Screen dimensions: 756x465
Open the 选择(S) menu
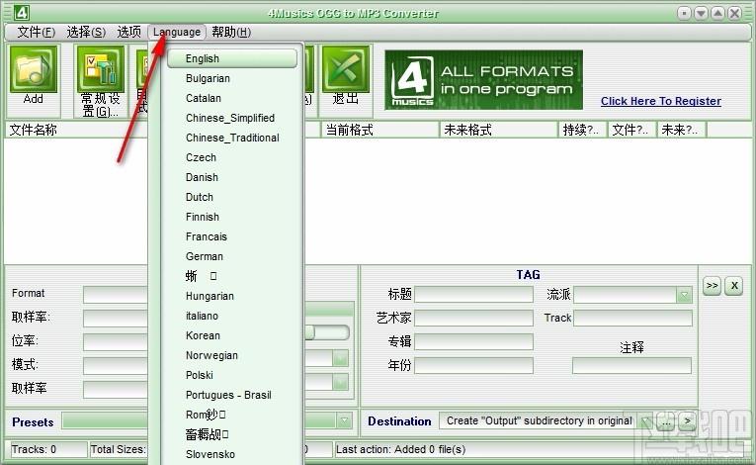click(86, 32)
